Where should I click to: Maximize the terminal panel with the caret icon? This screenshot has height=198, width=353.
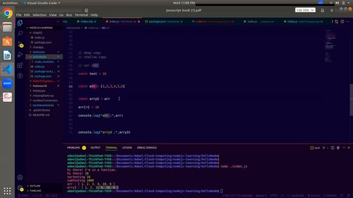tap(344, 148)
